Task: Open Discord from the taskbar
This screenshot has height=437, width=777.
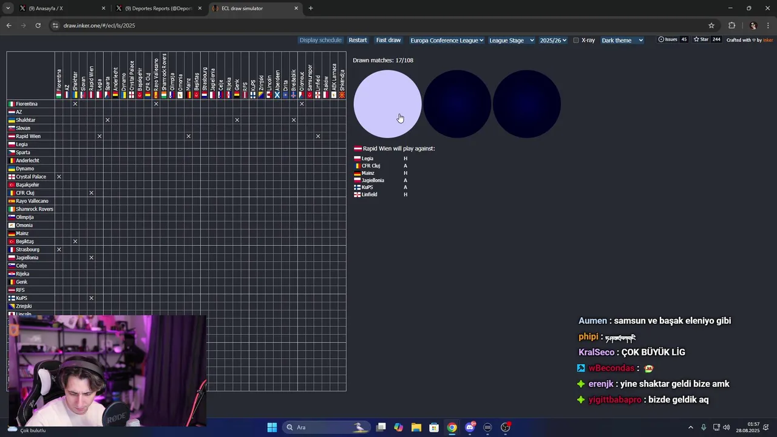Action: pyautogui.click(x=470, y=427)
